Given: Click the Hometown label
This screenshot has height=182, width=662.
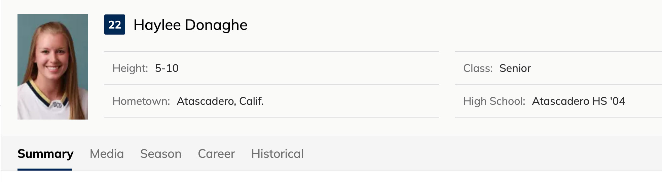Looking at the screenshot, I should click(141, 101).
